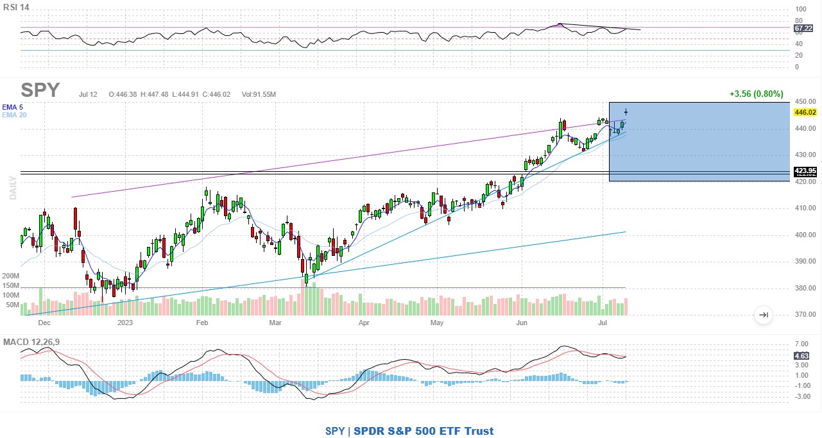822x438 pixels.
Task: Open the MACD 12,26,9 indicator label
Action: pos(31,342)
